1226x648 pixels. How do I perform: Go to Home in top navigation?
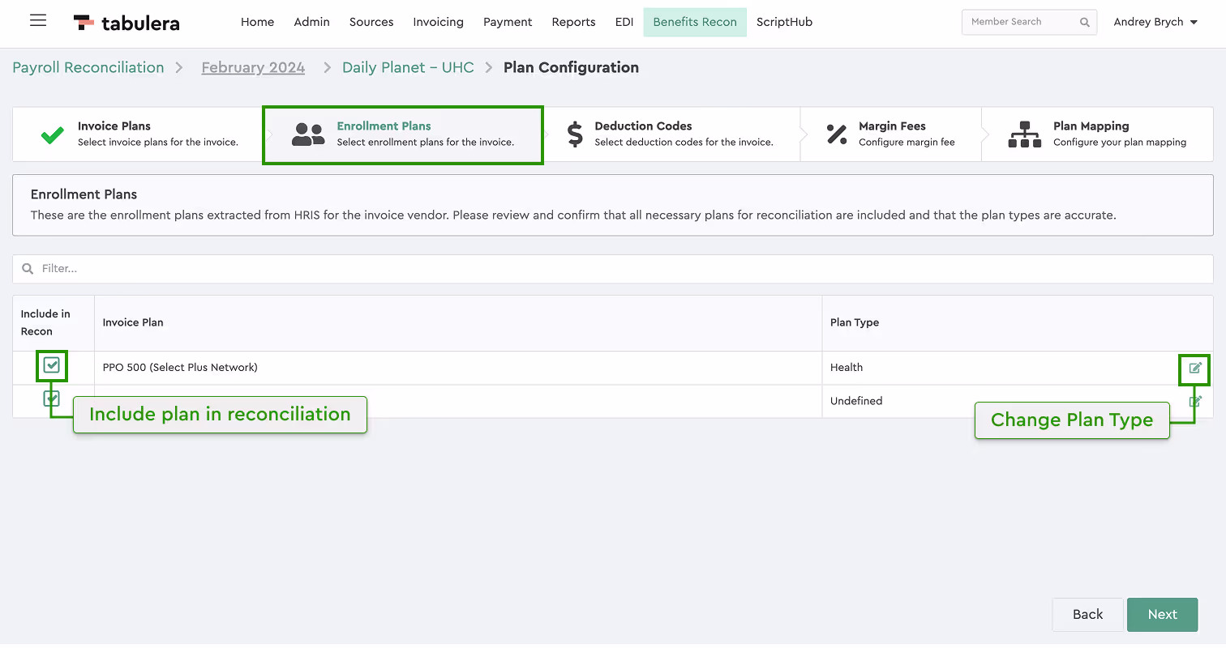tap(257, 23)
